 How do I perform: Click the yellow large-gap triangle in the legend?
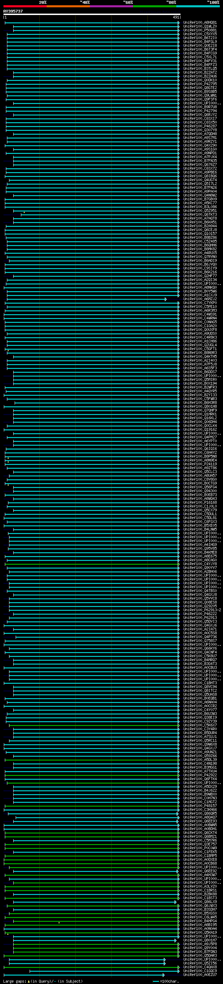click(29, 981)
